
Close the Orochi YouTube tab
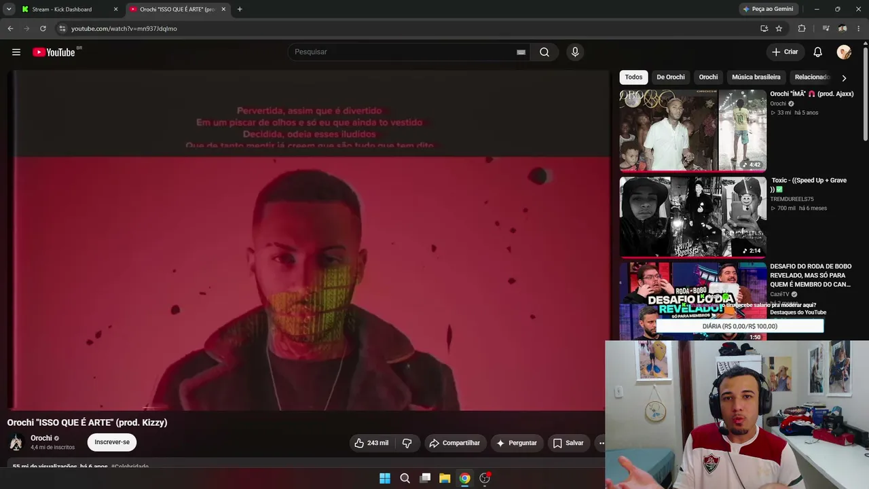point(223,10)
